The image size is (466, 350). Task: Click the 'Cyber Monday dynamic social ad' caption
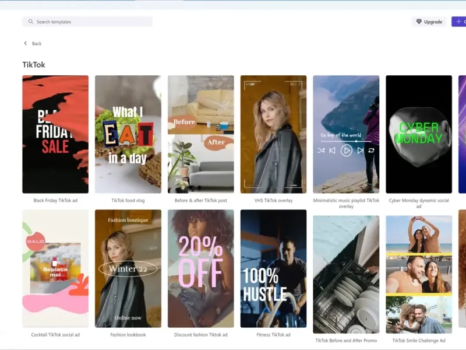(x=419, y=203)
